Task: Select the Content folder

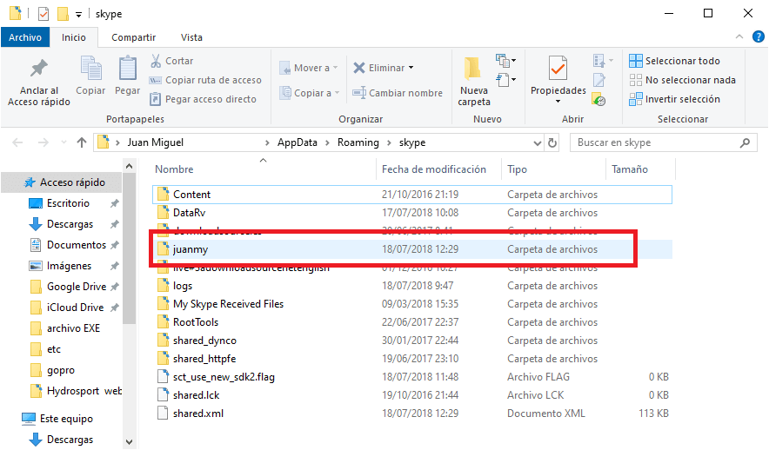Action: [412, 195]
